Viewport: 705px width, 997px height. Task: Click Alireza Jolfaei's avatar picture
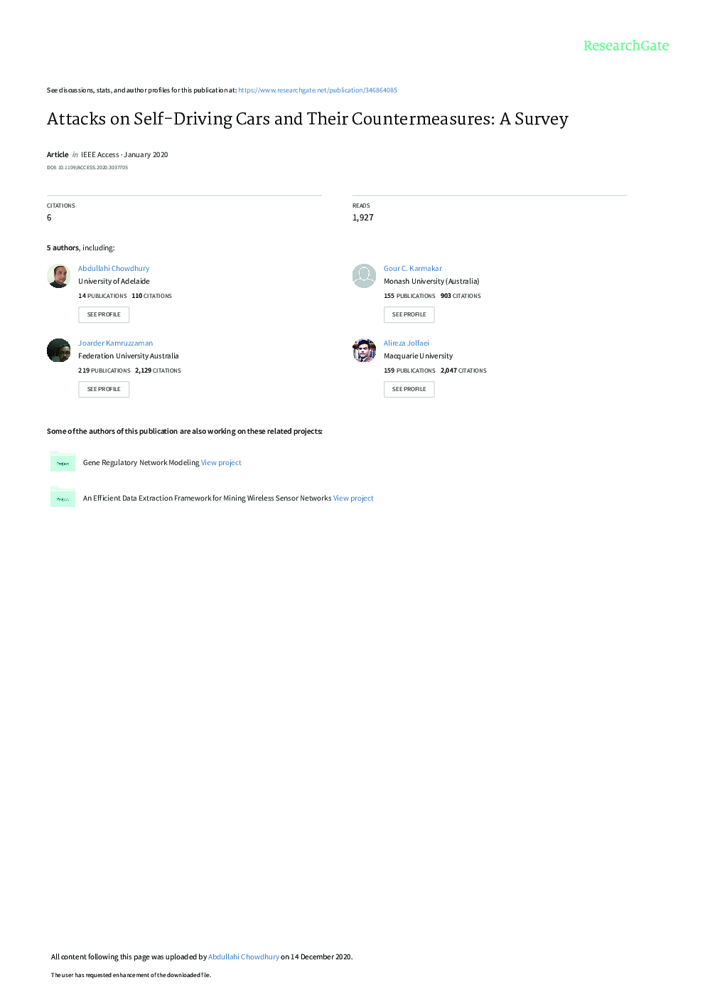364,351
